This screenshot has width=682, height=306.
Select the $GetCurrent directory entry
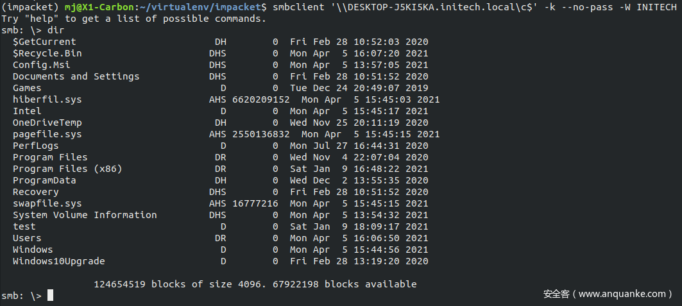(44, 42)
